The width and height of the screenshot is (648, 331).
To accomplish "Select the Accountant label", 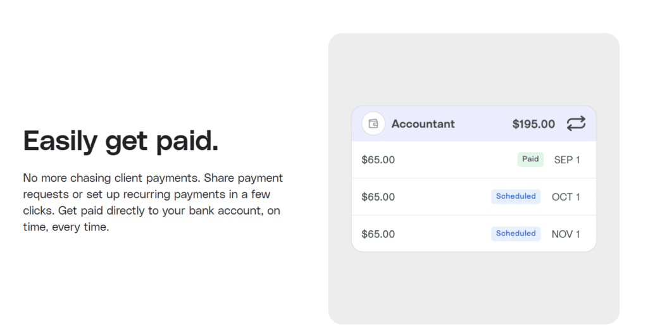I will tap(423, 124).
